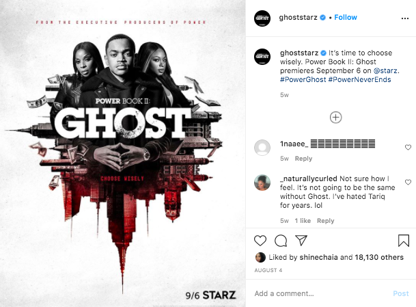
Task: Open shinechaia profile from likes
Action: 318,257
